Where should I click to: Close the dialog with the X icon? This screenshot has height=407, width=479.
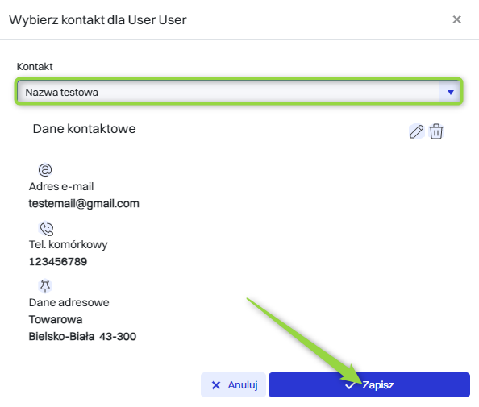pyautogui.click(x=456, y=19)
